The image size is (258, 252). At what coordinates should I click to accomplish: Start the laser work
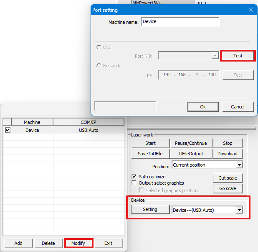tap(150, 143)
